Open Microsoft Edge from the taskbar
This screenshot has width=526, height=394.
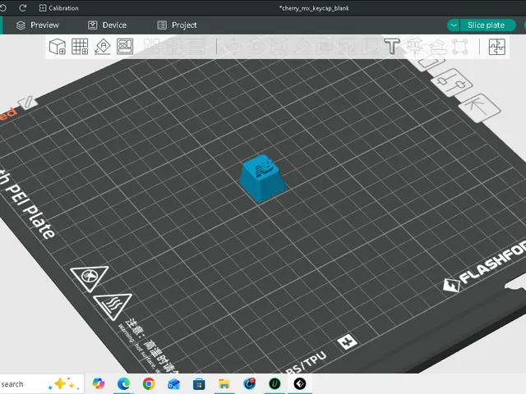[x=123, y=383]
